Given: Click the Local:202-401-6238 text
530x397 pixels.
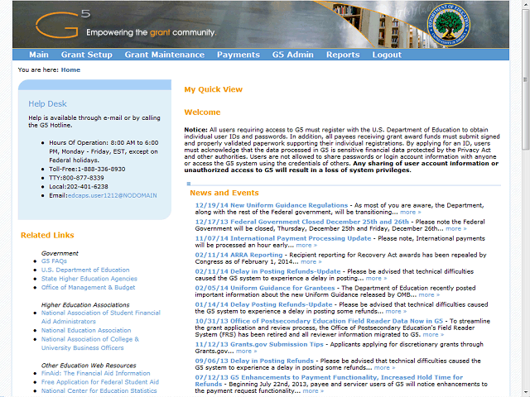Looking at the screenshot, I should coord(79,187).
